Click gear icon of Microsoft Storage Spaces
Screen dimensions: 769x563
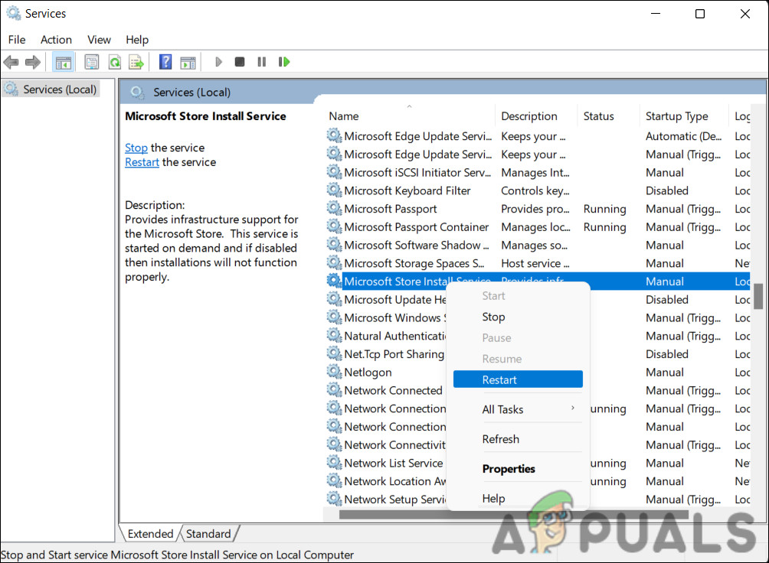335,263
